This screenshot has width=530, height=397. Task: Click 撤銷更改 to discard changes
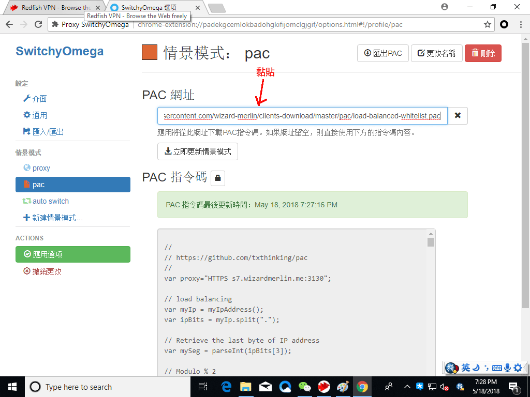tap(42, 271)
